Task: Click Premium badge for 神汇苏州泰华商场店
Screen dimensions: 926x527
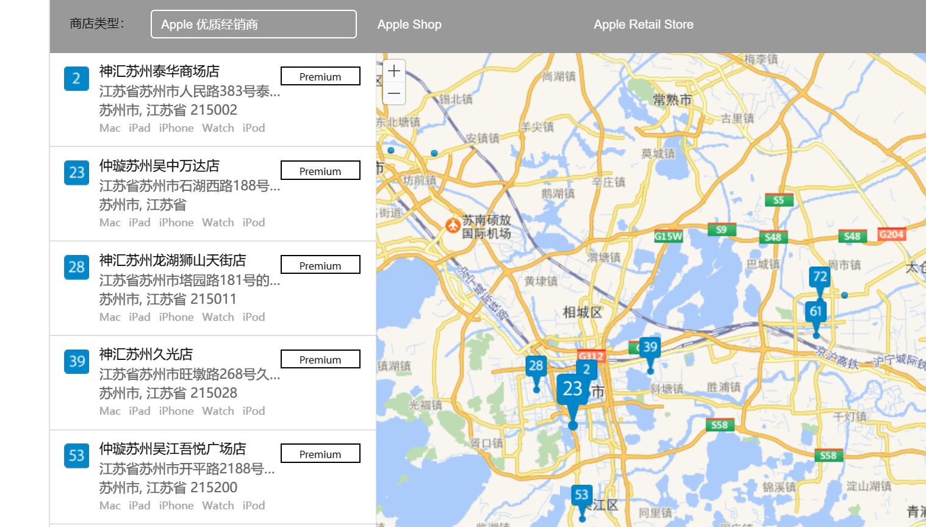Action: pyautogui.click(x=320, y=76)
